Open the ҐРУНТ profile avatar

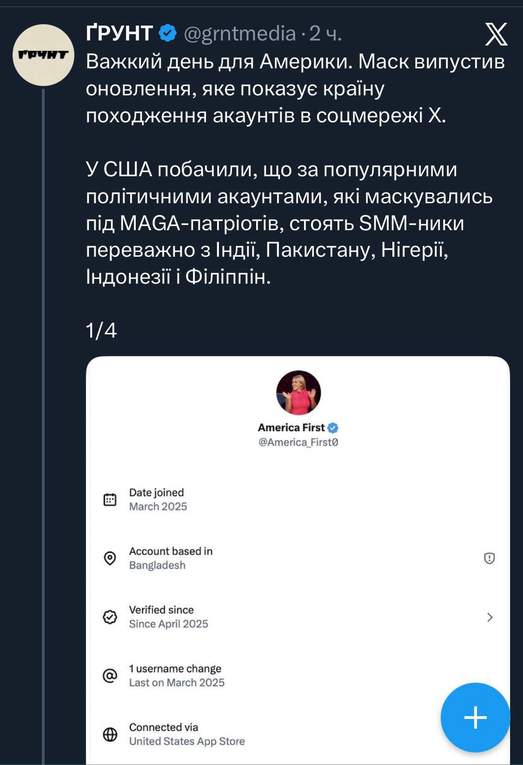(43, 55)
